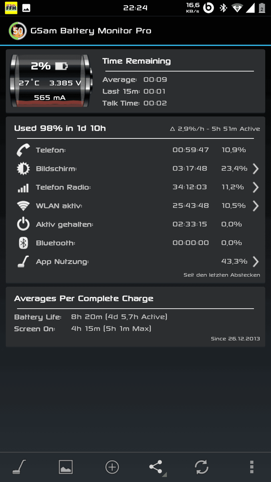This screenshot has height=482, width=271.
Task: Tap the circled plus icon
Action: (x=112, y=467)
